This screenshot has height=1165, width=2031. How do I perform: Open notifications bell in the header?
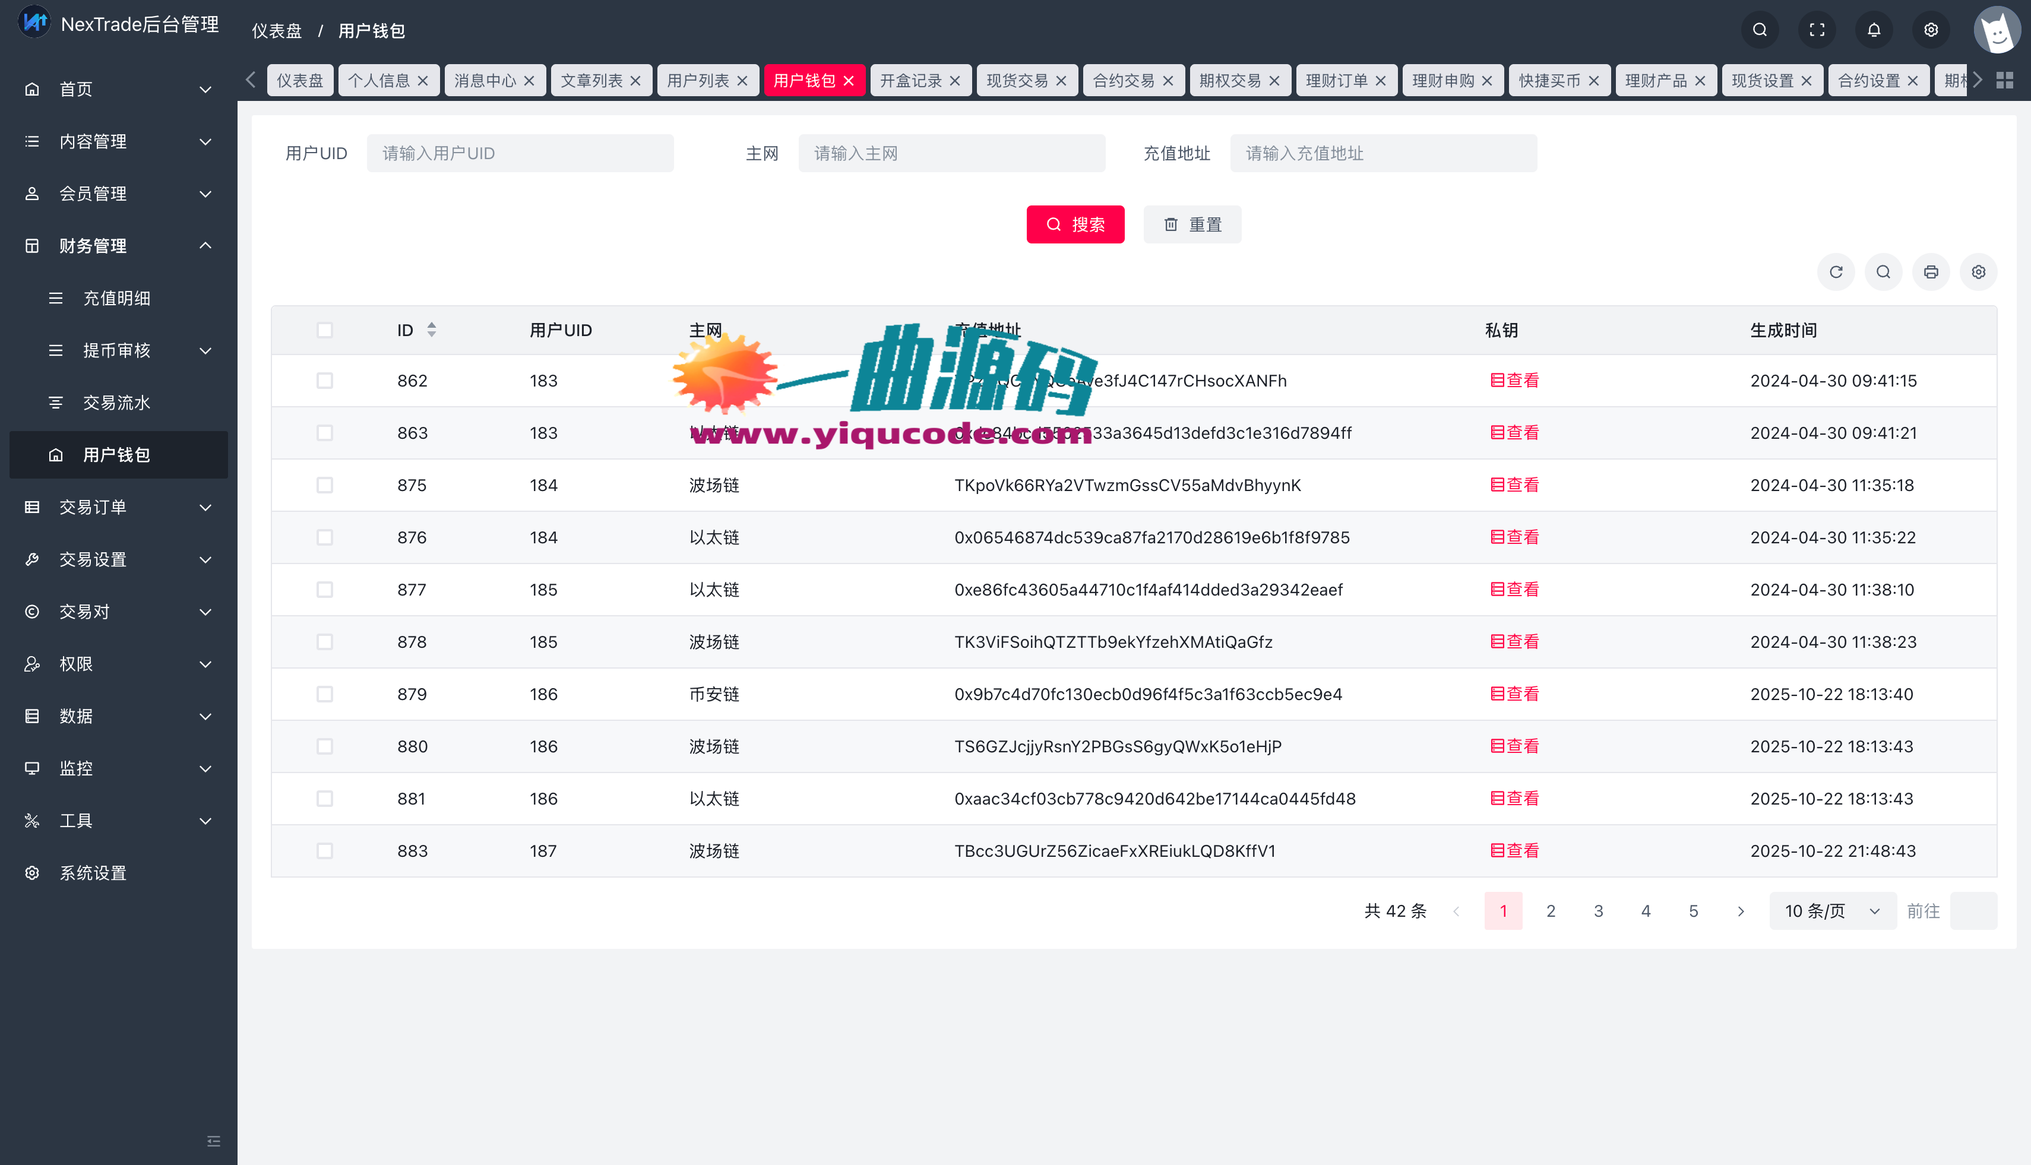[1874, 30]
